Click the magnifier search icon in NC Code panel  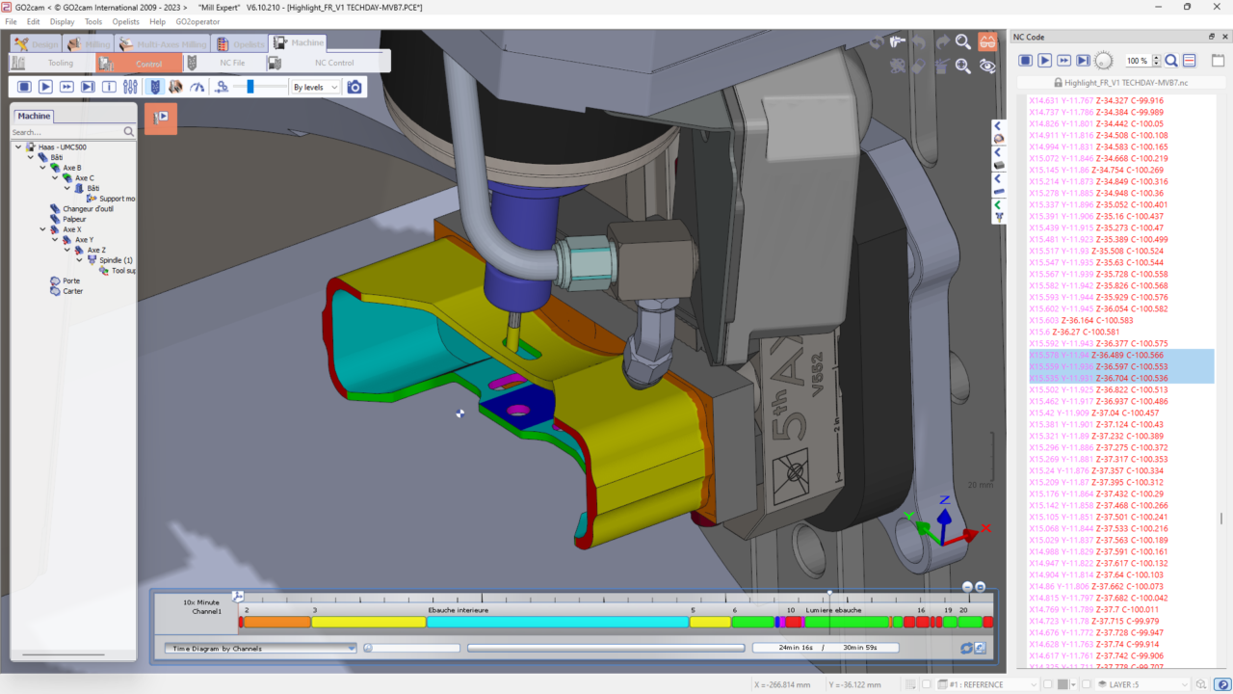[x=1170, y=60]
